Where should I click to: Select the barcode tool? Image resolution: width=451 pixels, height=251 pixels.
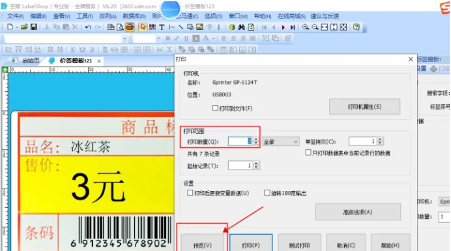click(x=153, y=27)
